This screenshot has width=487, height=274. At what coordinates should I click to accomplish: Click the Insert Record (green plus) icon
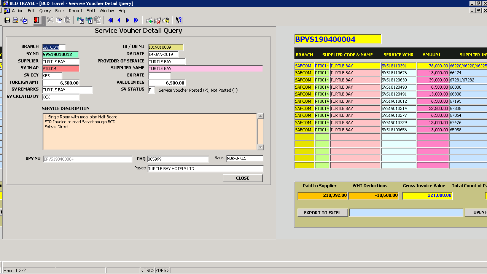pos(149,20)
